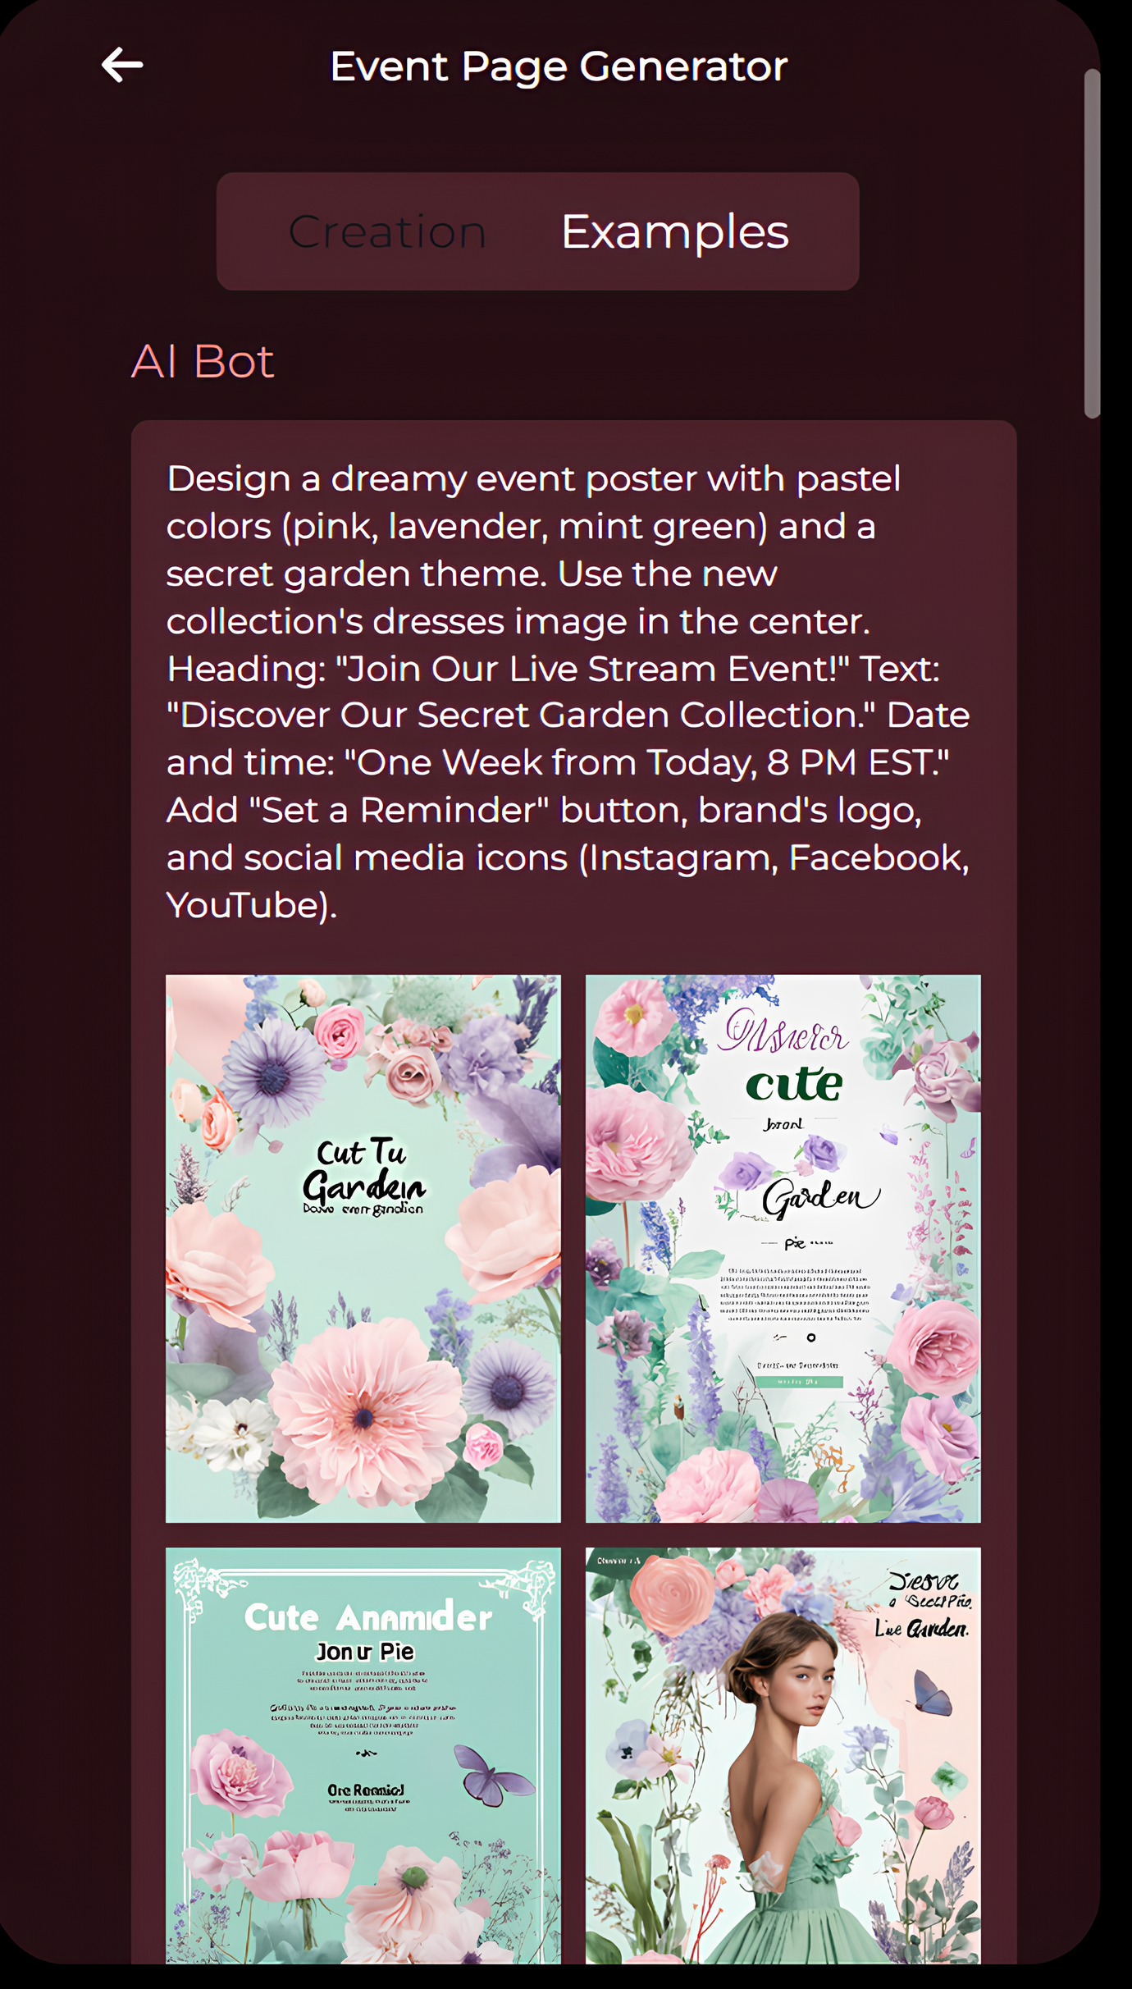Screen dimensions: 1132x1989
Task: Click the purple butterfly in Cute Anamider poster
Action: coord(493,1775)
